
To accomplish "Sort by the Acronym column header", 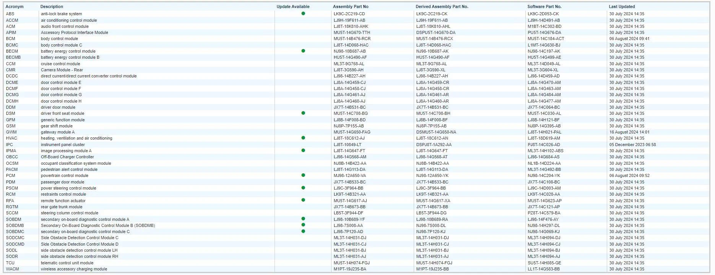I will tap(15, 6).
